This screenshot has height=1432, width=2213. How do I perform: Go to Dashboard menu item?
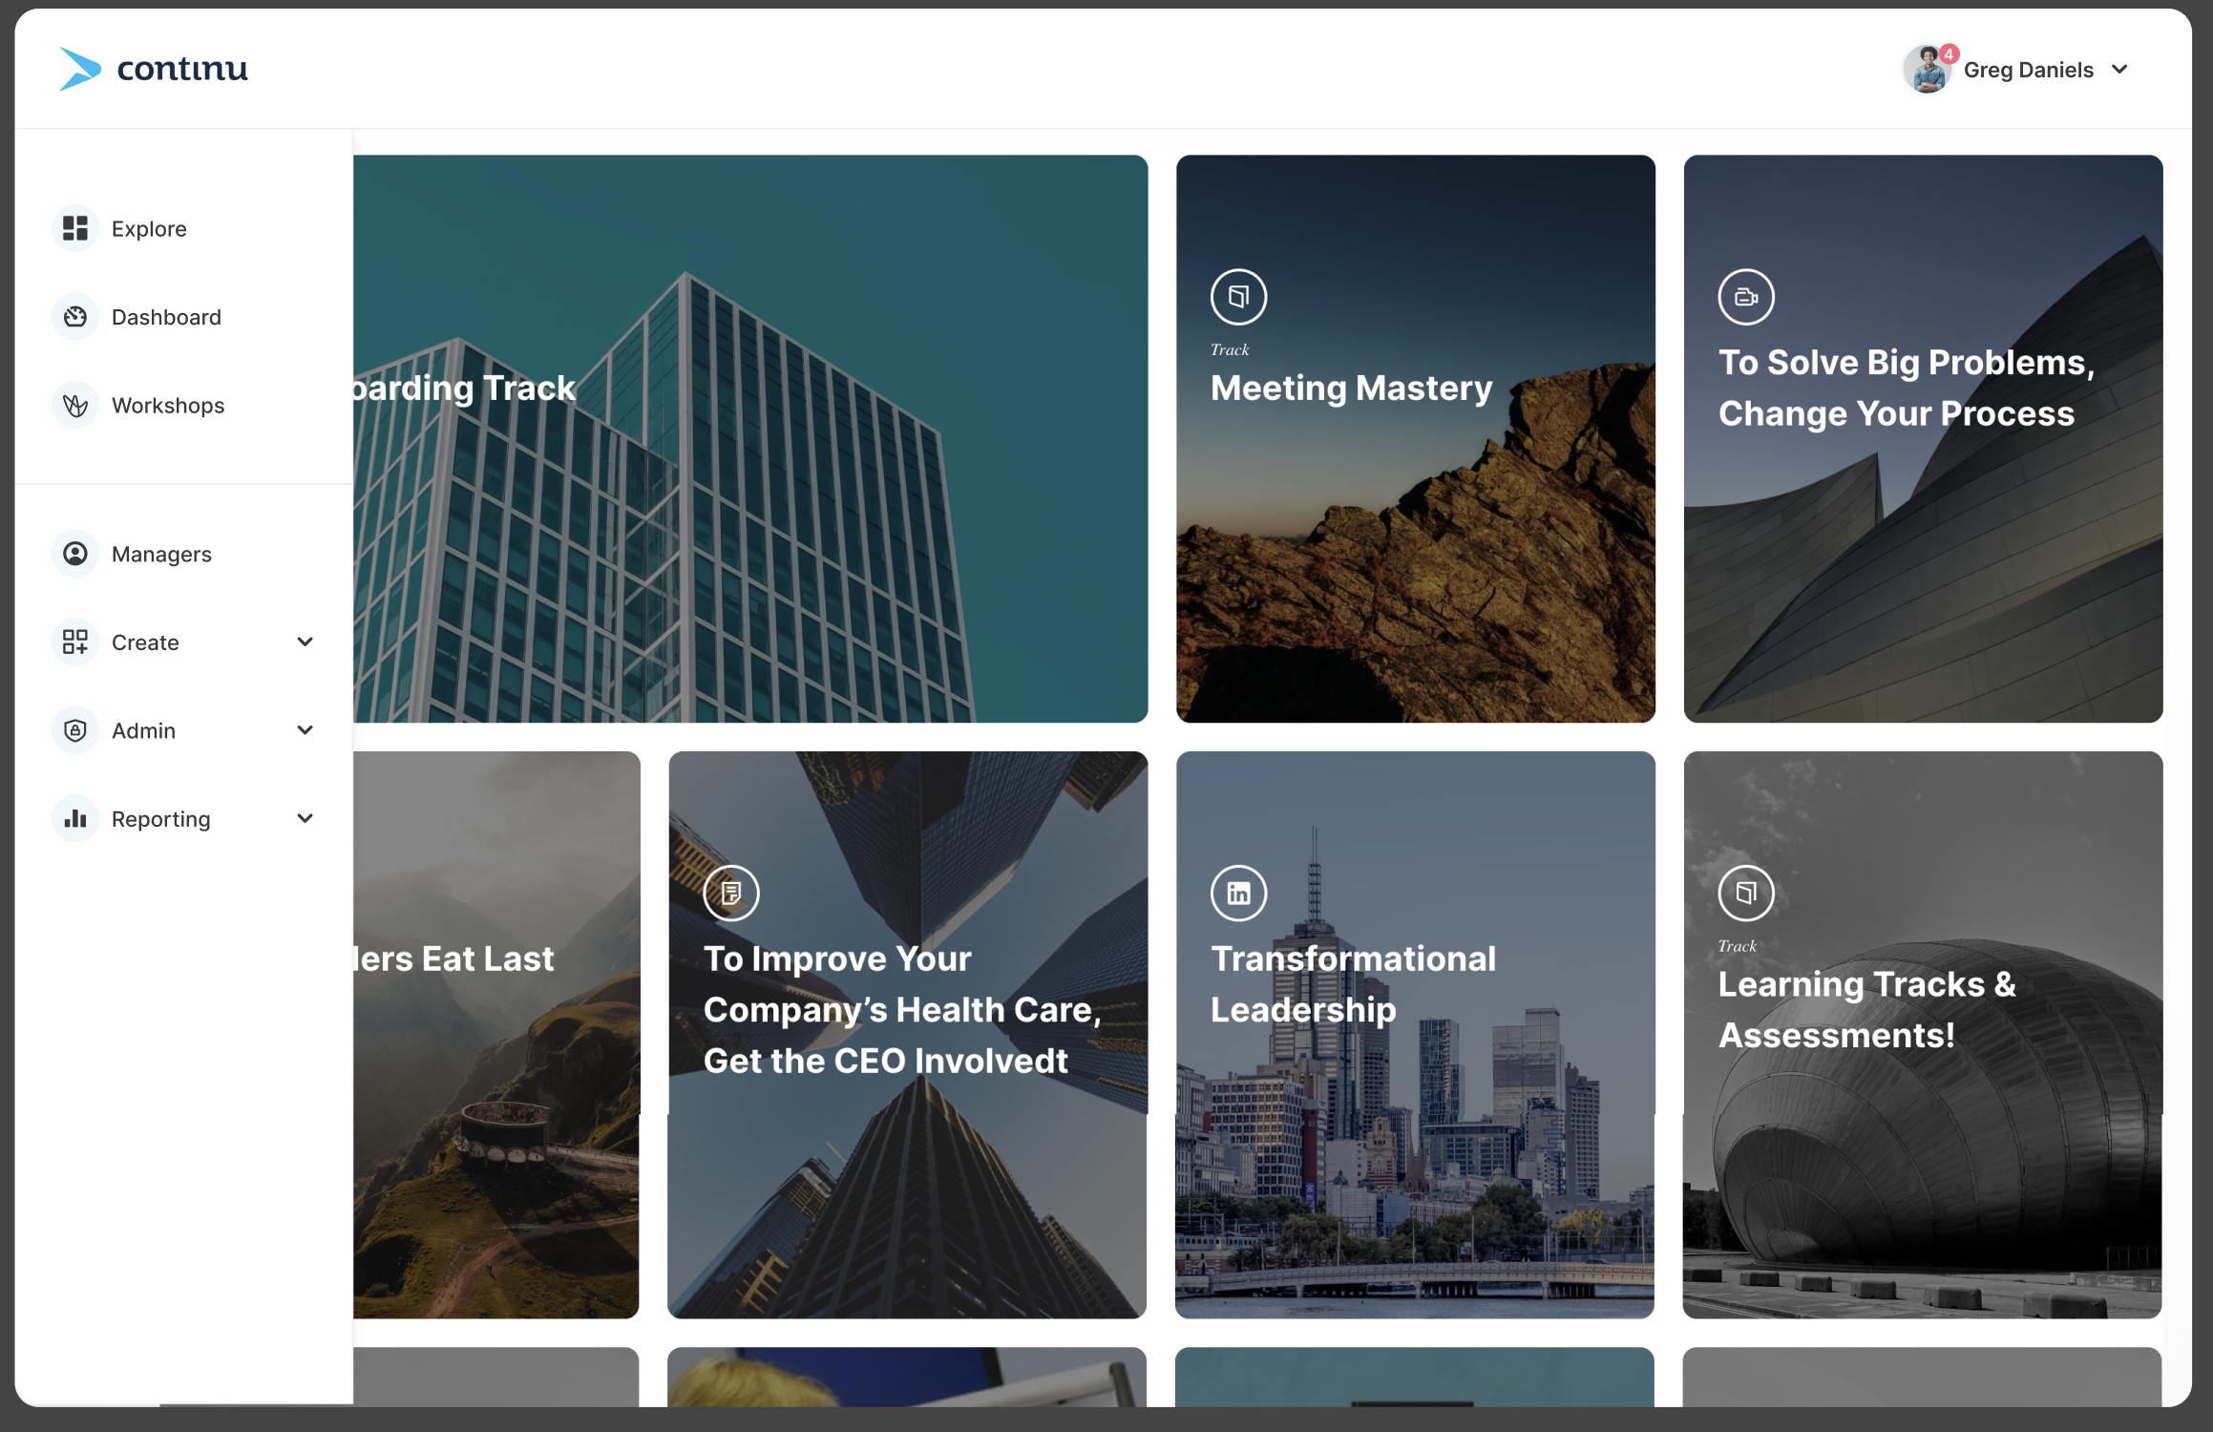coord(166,317)
